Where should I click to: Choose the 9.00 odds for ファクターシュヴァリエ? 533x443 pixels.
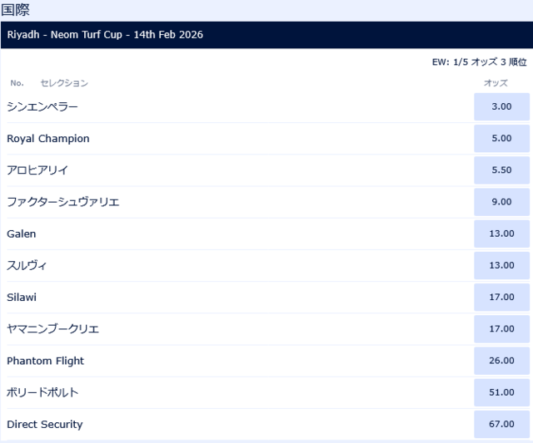coord(501,202)
